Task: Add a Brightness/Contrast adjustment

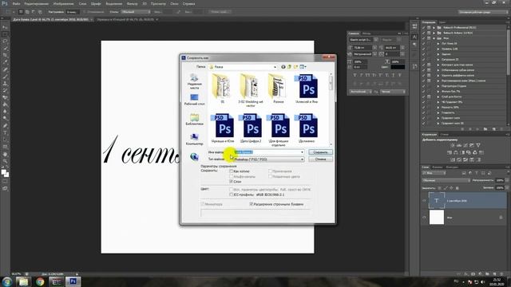Action: 453,145
